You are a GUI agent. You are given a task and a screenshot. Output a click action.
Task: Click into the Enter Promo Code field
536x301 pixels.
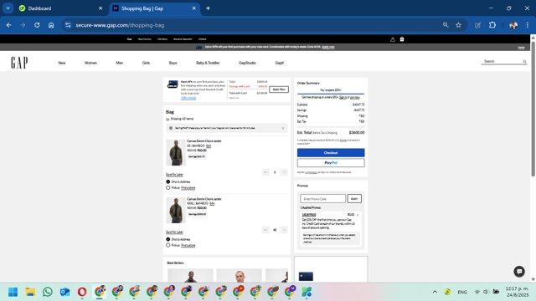[322, 199]
